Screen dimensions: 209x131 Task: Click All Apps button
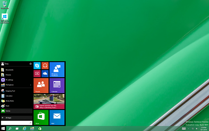(x=16, y=118)
